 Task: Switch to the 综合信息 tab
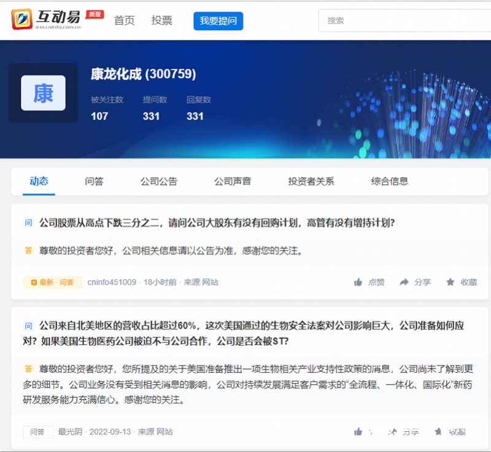tap(390, 181)
